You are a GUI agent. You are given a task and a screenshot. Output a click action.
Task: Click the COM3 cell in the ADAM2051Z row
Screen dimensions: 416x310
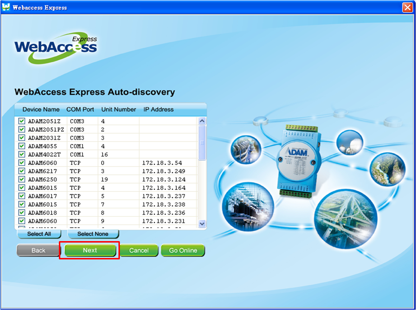click(x=77, y=122)
